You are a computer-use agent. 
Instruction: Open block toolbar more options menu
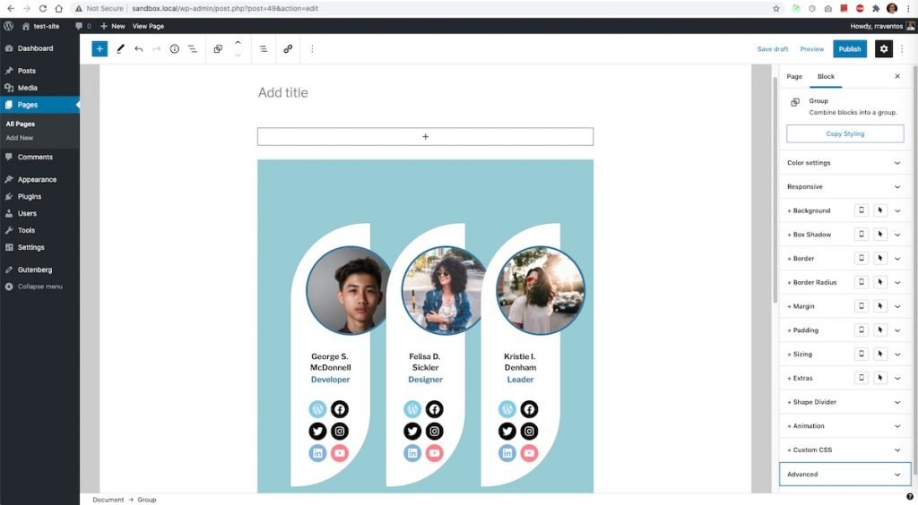pos(312,49)
